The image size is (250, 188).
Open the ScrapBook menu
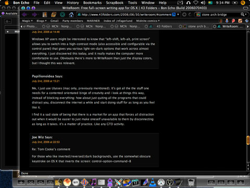[x=115, y=3]
